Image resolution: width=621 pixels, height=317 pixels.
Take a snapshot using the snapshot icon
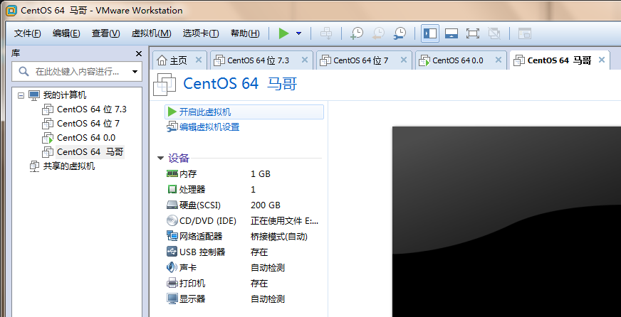[x=357, y=33]
